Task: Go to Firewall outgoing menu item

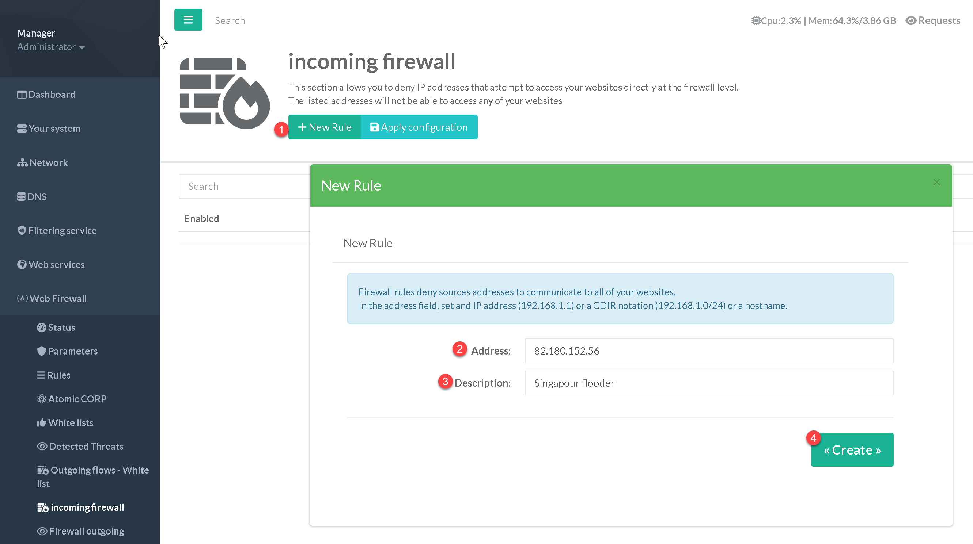Action: pos(81,531)
